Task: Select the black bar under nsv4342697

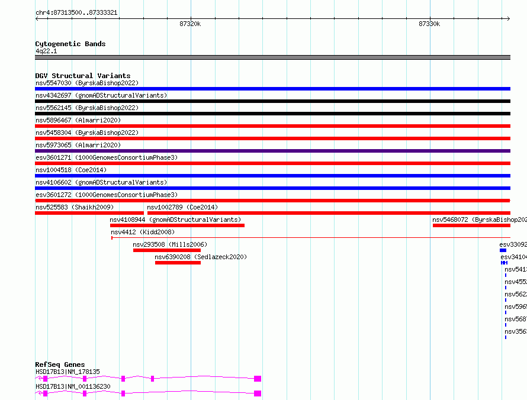Action: click(272, 101)
